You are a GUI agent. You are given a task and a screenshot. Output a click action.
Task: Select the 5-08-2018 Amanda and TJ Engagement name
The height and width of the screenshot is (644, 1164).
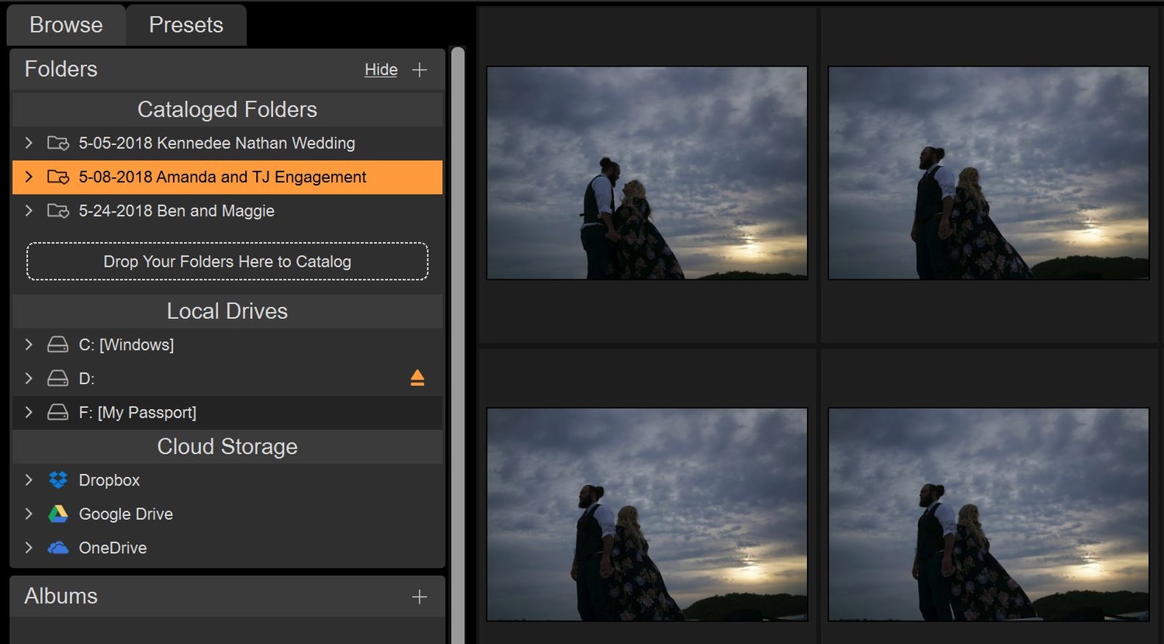pos(223,177)
